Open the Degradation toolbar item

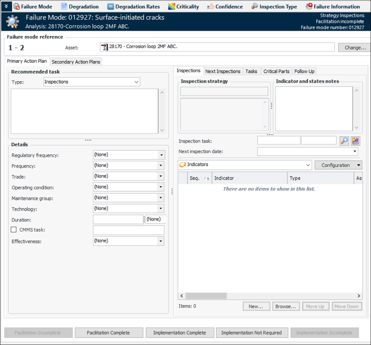tap(64, 7)
